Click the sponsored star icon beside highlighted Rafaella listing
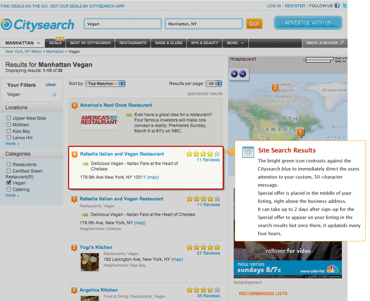The width and height of the screenshot is (370, 301). pos(74,154)
